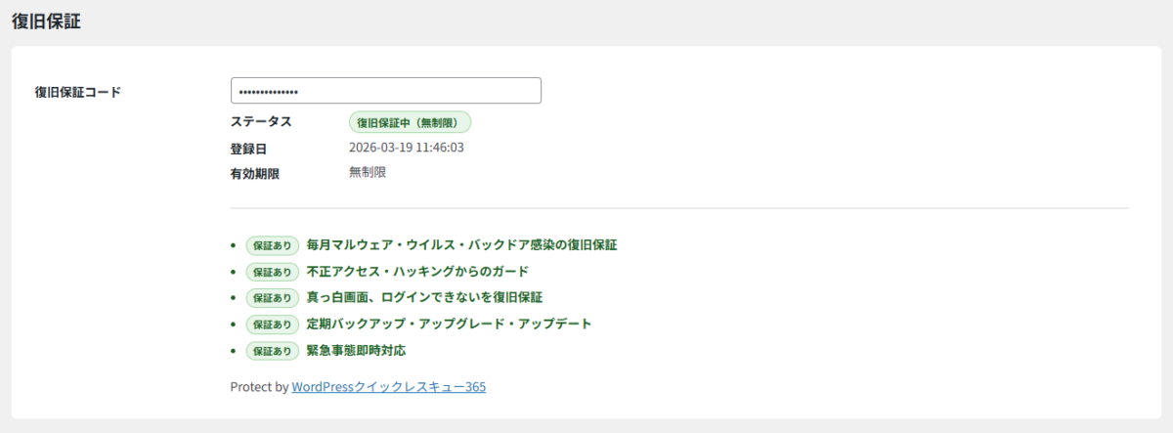Click the 復旧保証中（無制限） status badge
Screen dimensions: 1173x433
pos(411,123)
